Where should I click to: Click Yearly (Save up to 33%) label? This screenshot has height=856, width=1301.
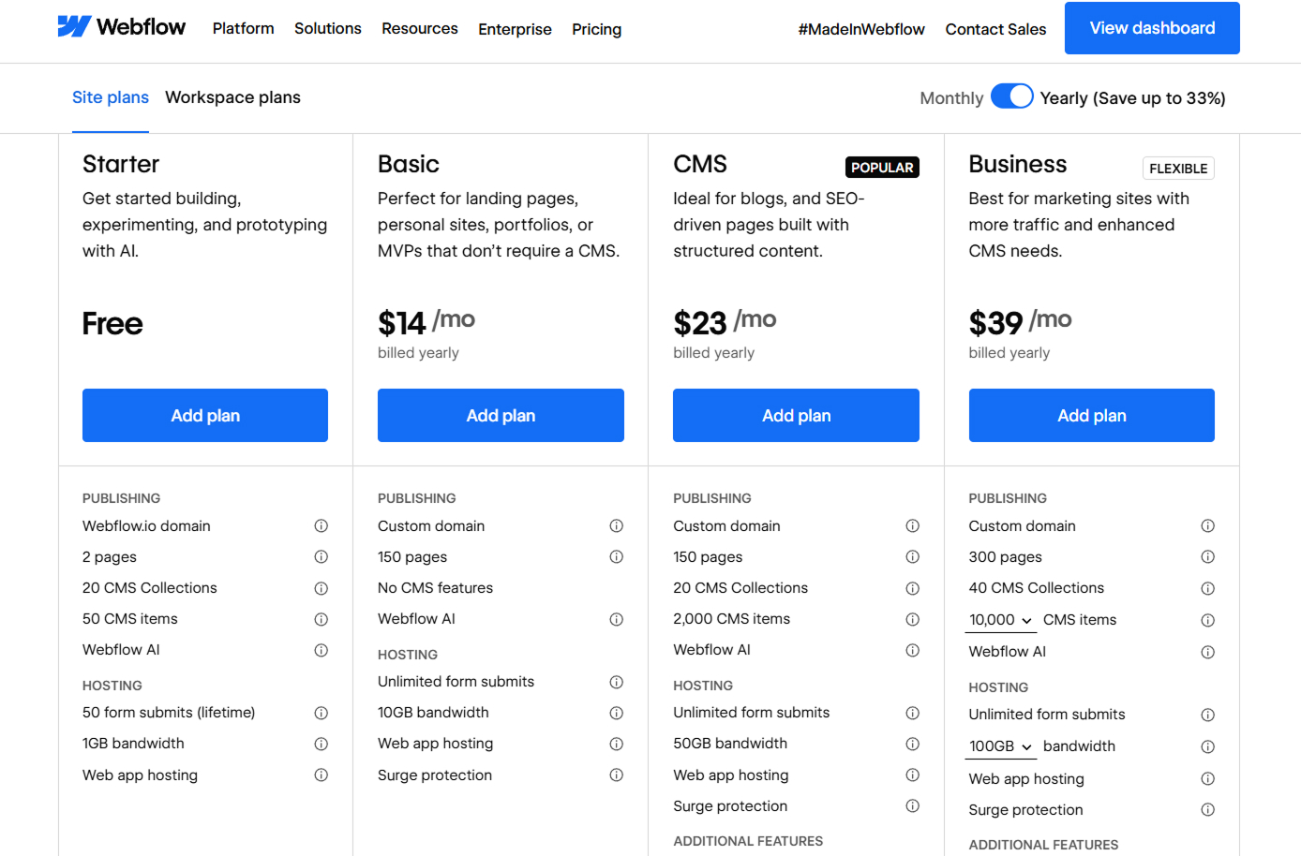1132,98
